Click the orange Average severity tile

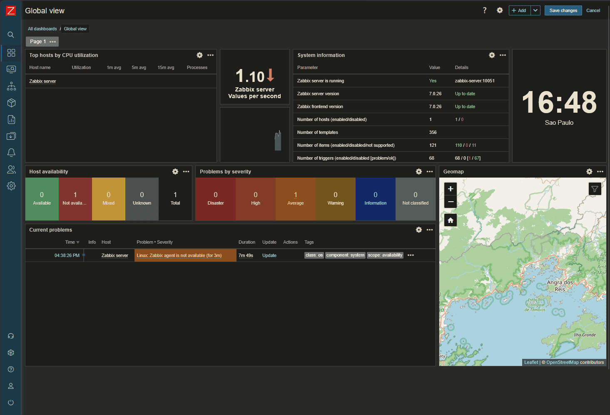coord(296,199)
